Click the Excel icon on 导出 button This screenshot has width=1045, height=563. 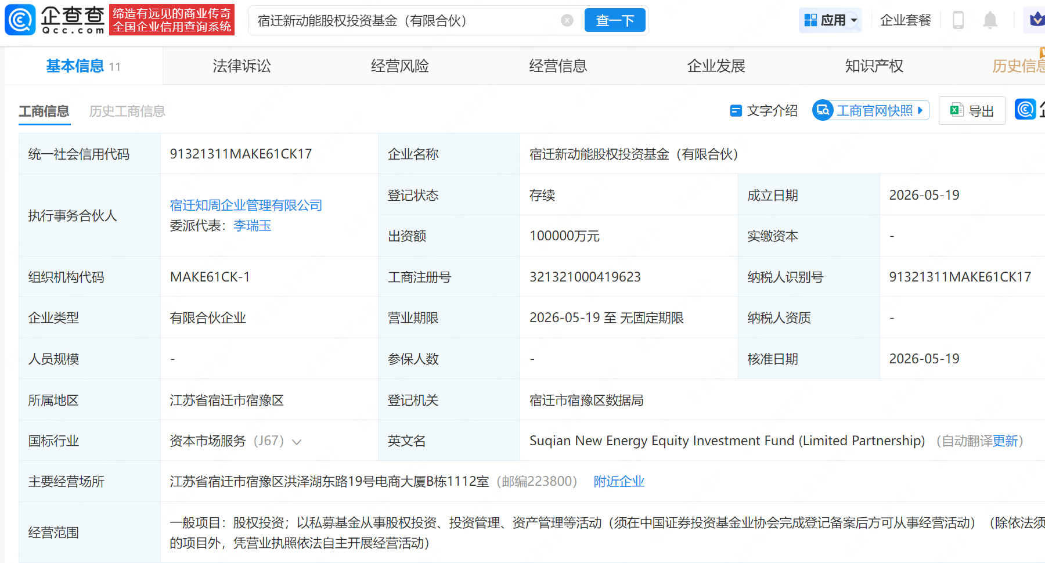[957, 110]
